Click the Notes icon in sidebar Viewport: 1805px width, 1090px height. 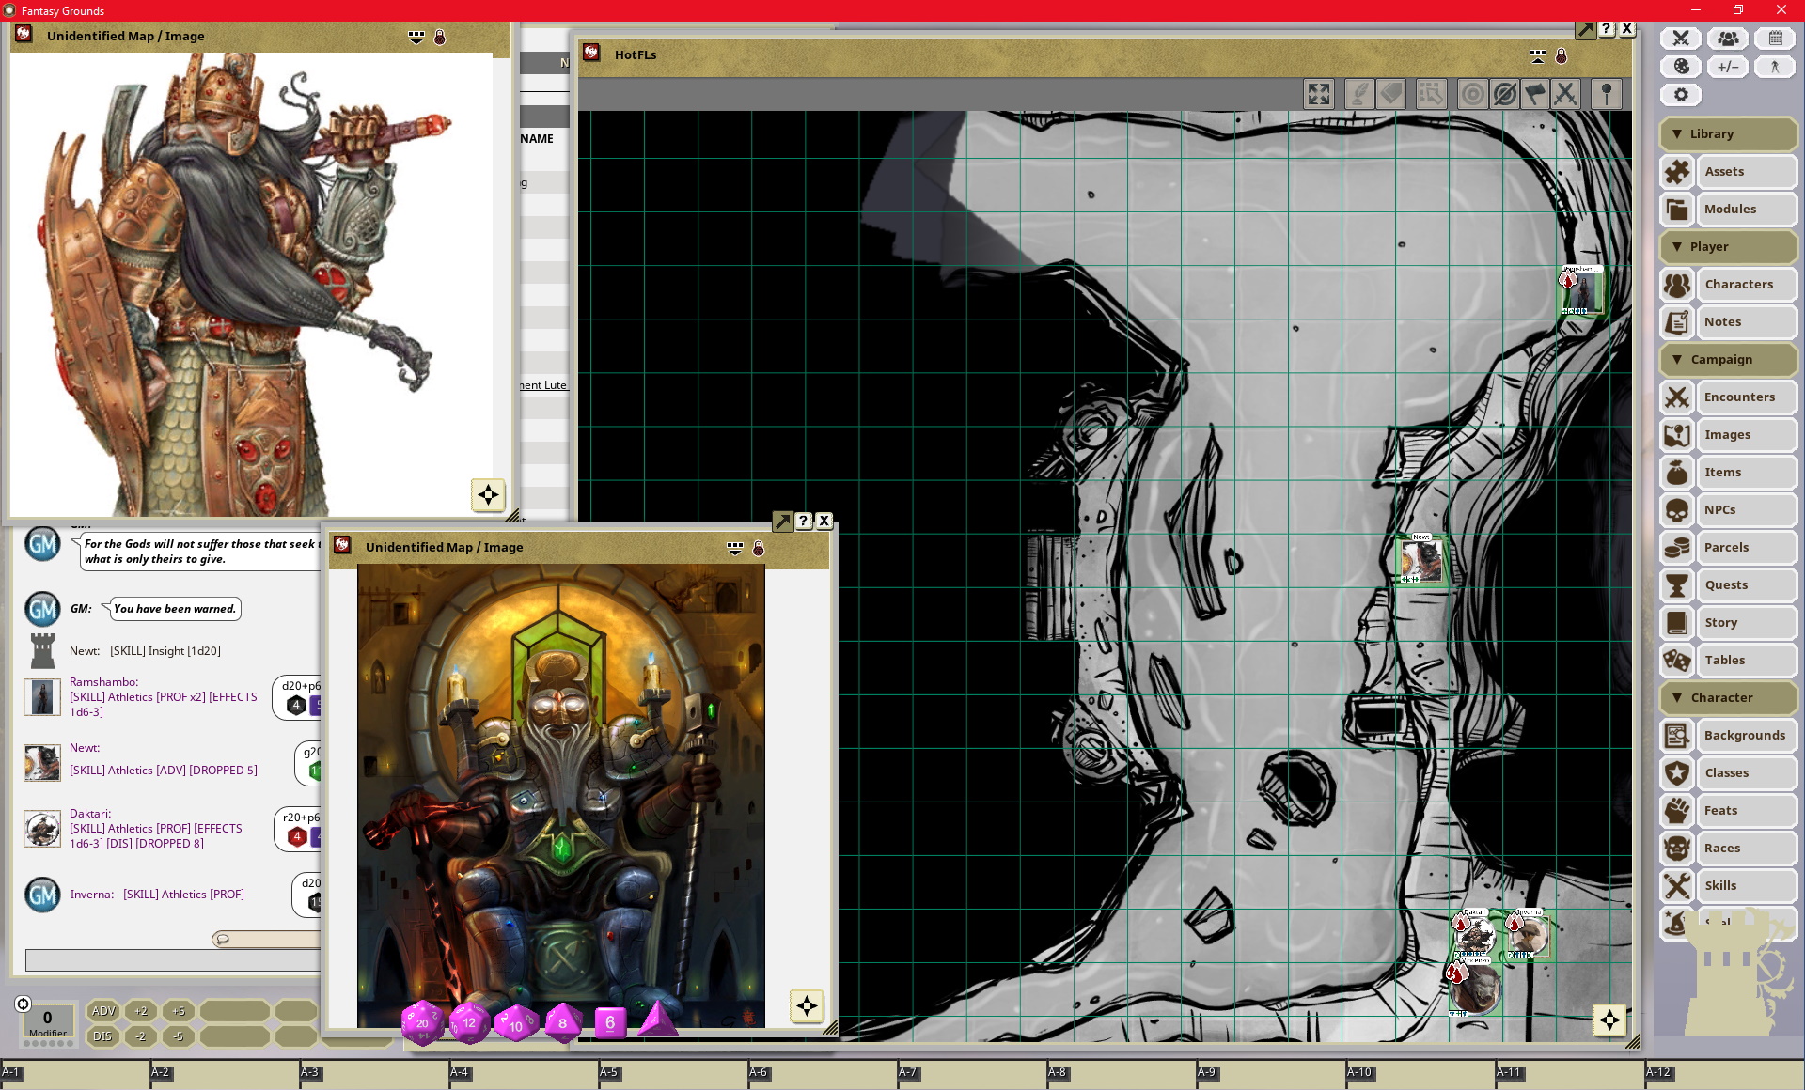[1677, 321]
